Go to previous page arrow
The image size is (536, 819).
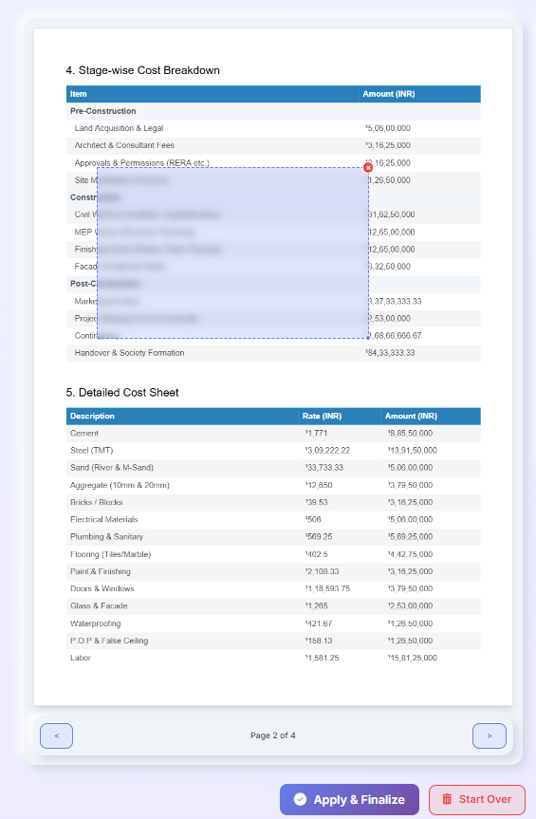point(56,735)
